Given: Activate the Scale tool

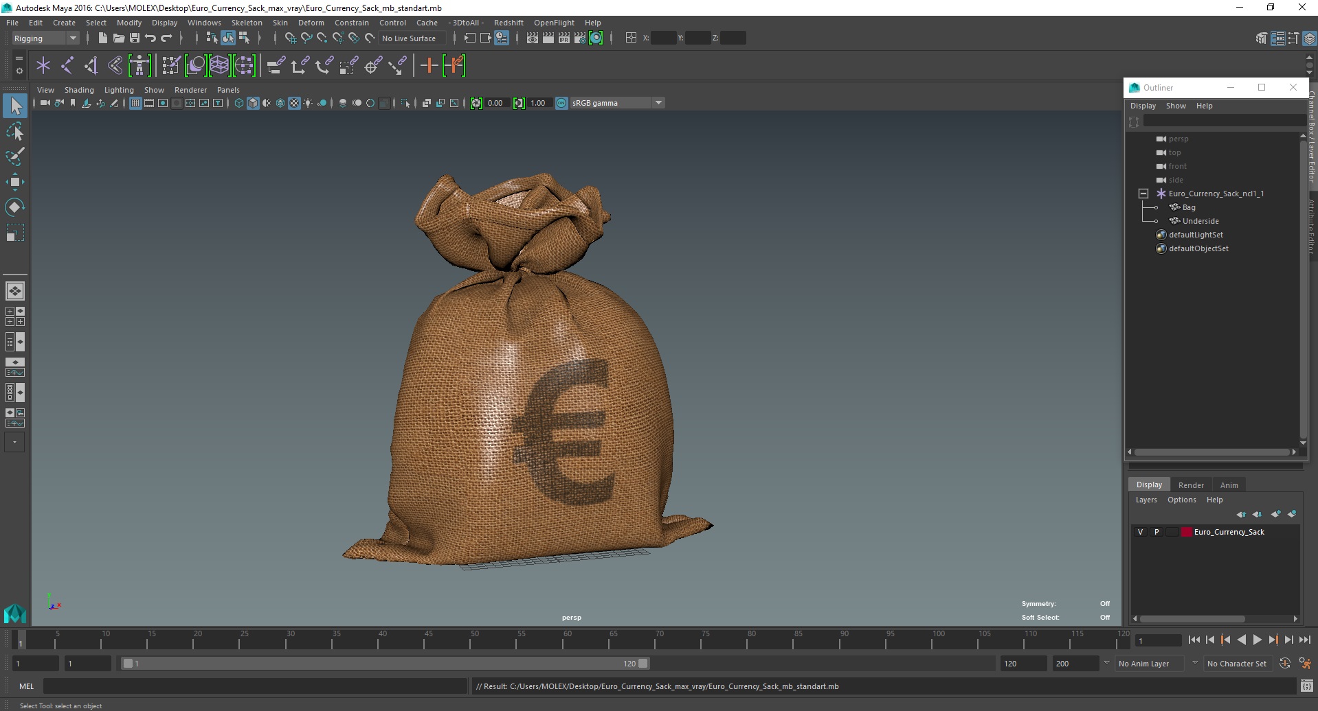Looking at the screenshot, I should (x=15, y=233).
